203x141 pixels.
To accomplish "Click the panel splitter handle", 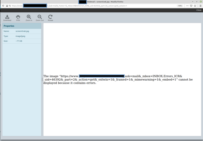I will [x=42, y=79].
